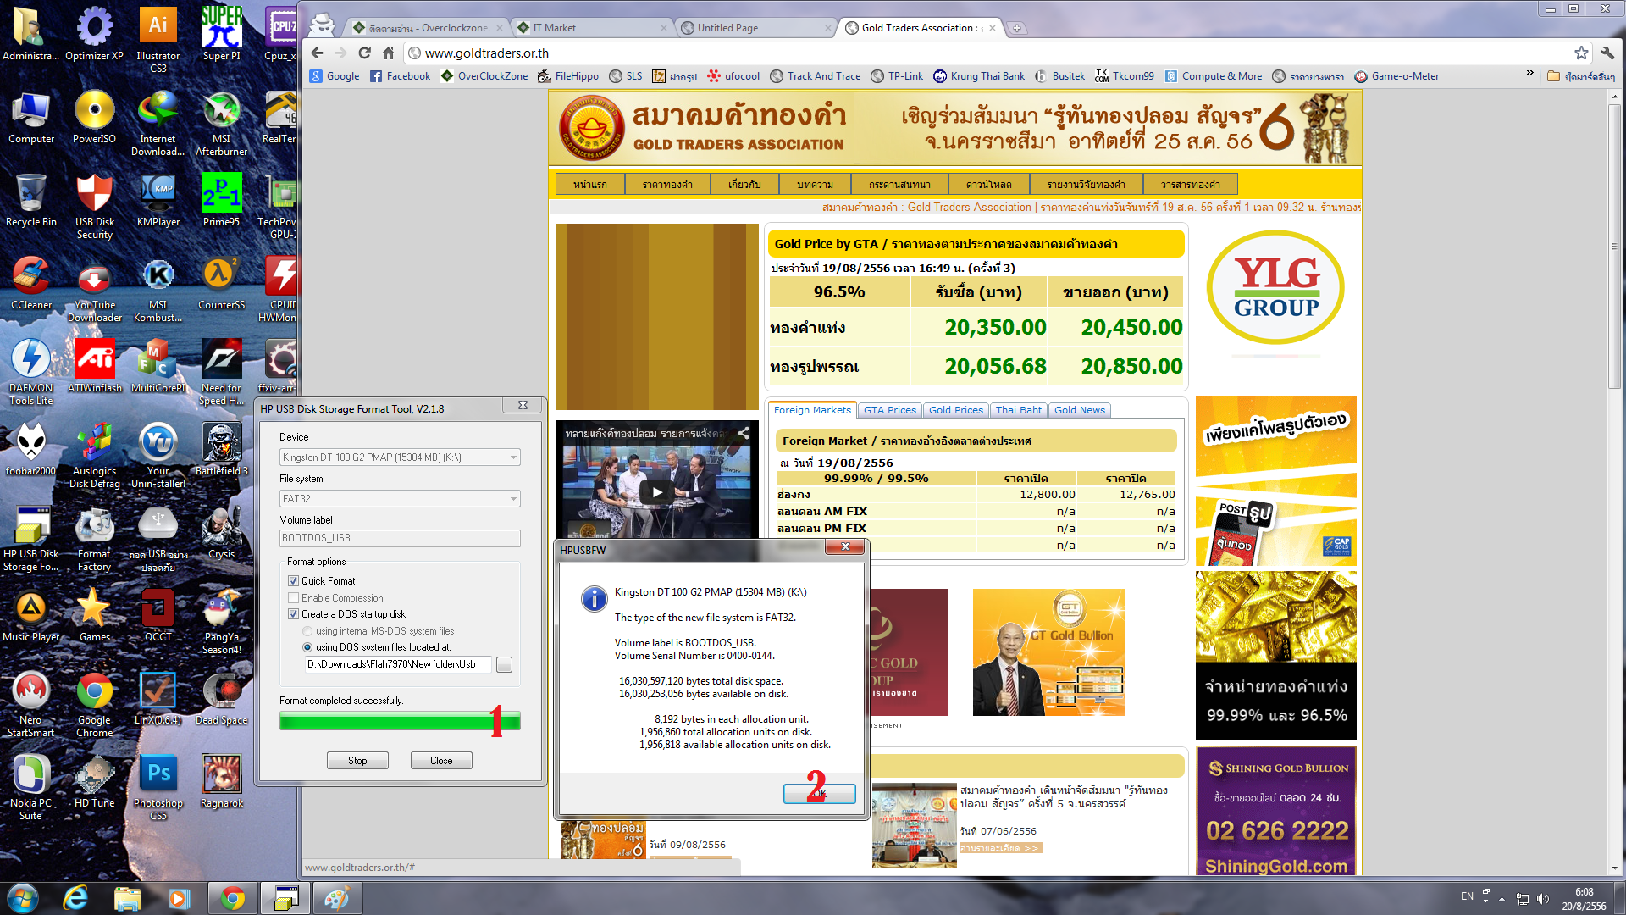Screen dimensions: 1626x915
Task: Click Chrome's reload page icon
Action: 364,53
